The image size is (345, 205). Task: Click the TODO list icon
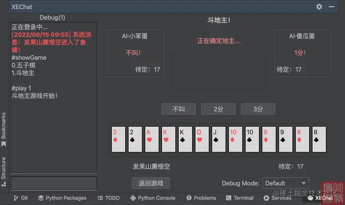coord(100,198)
